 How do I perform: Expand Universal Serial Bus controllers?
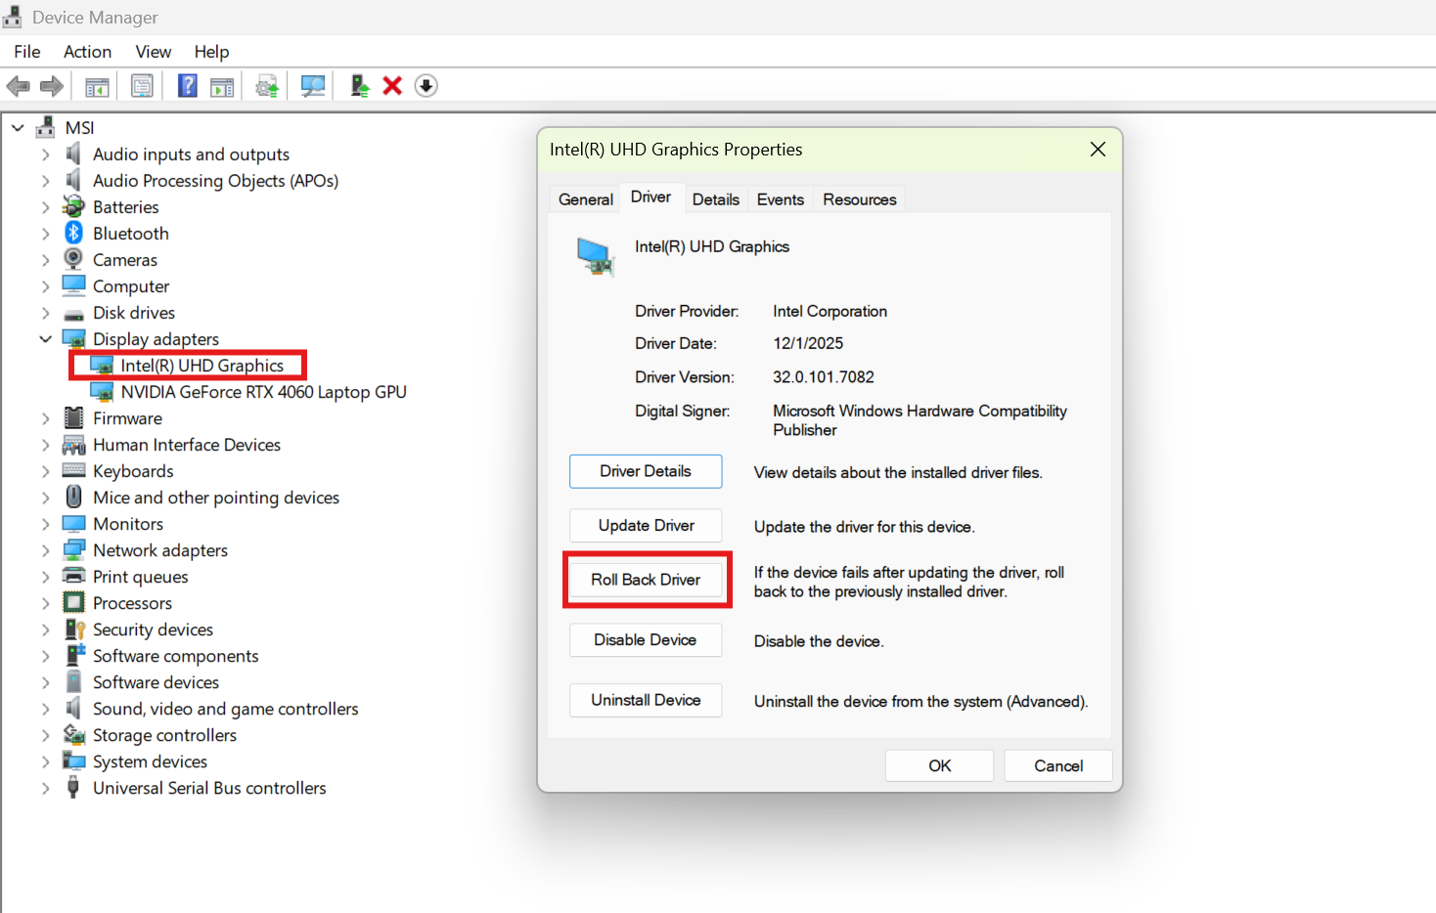click(45, 788)
